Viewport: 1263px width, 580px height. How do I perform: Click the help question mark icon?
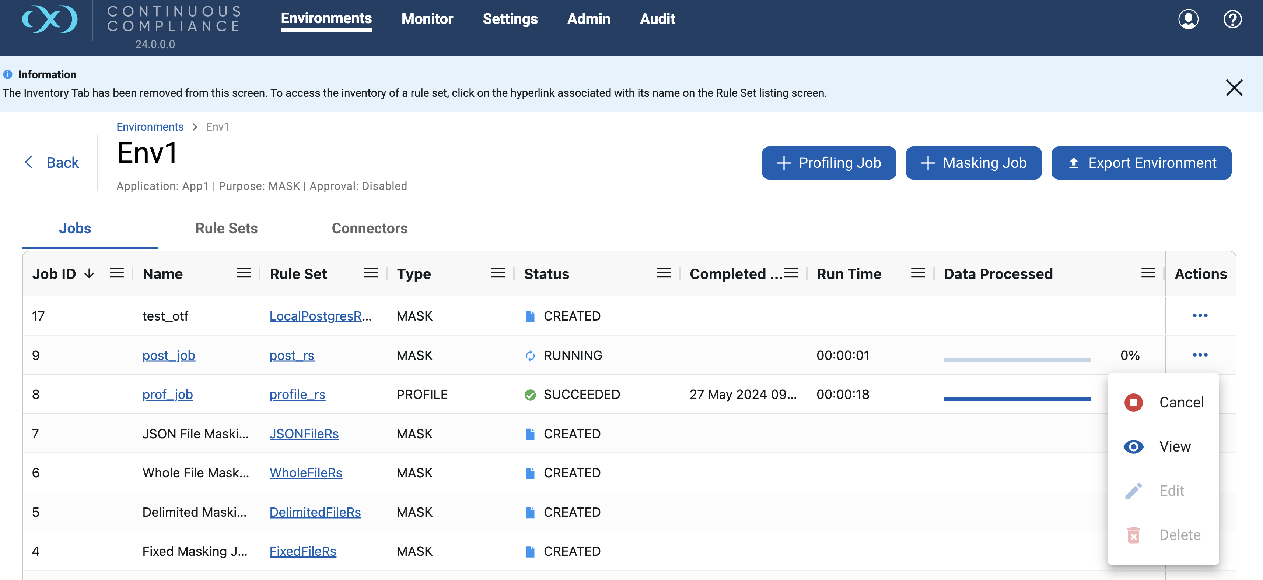1232,19
